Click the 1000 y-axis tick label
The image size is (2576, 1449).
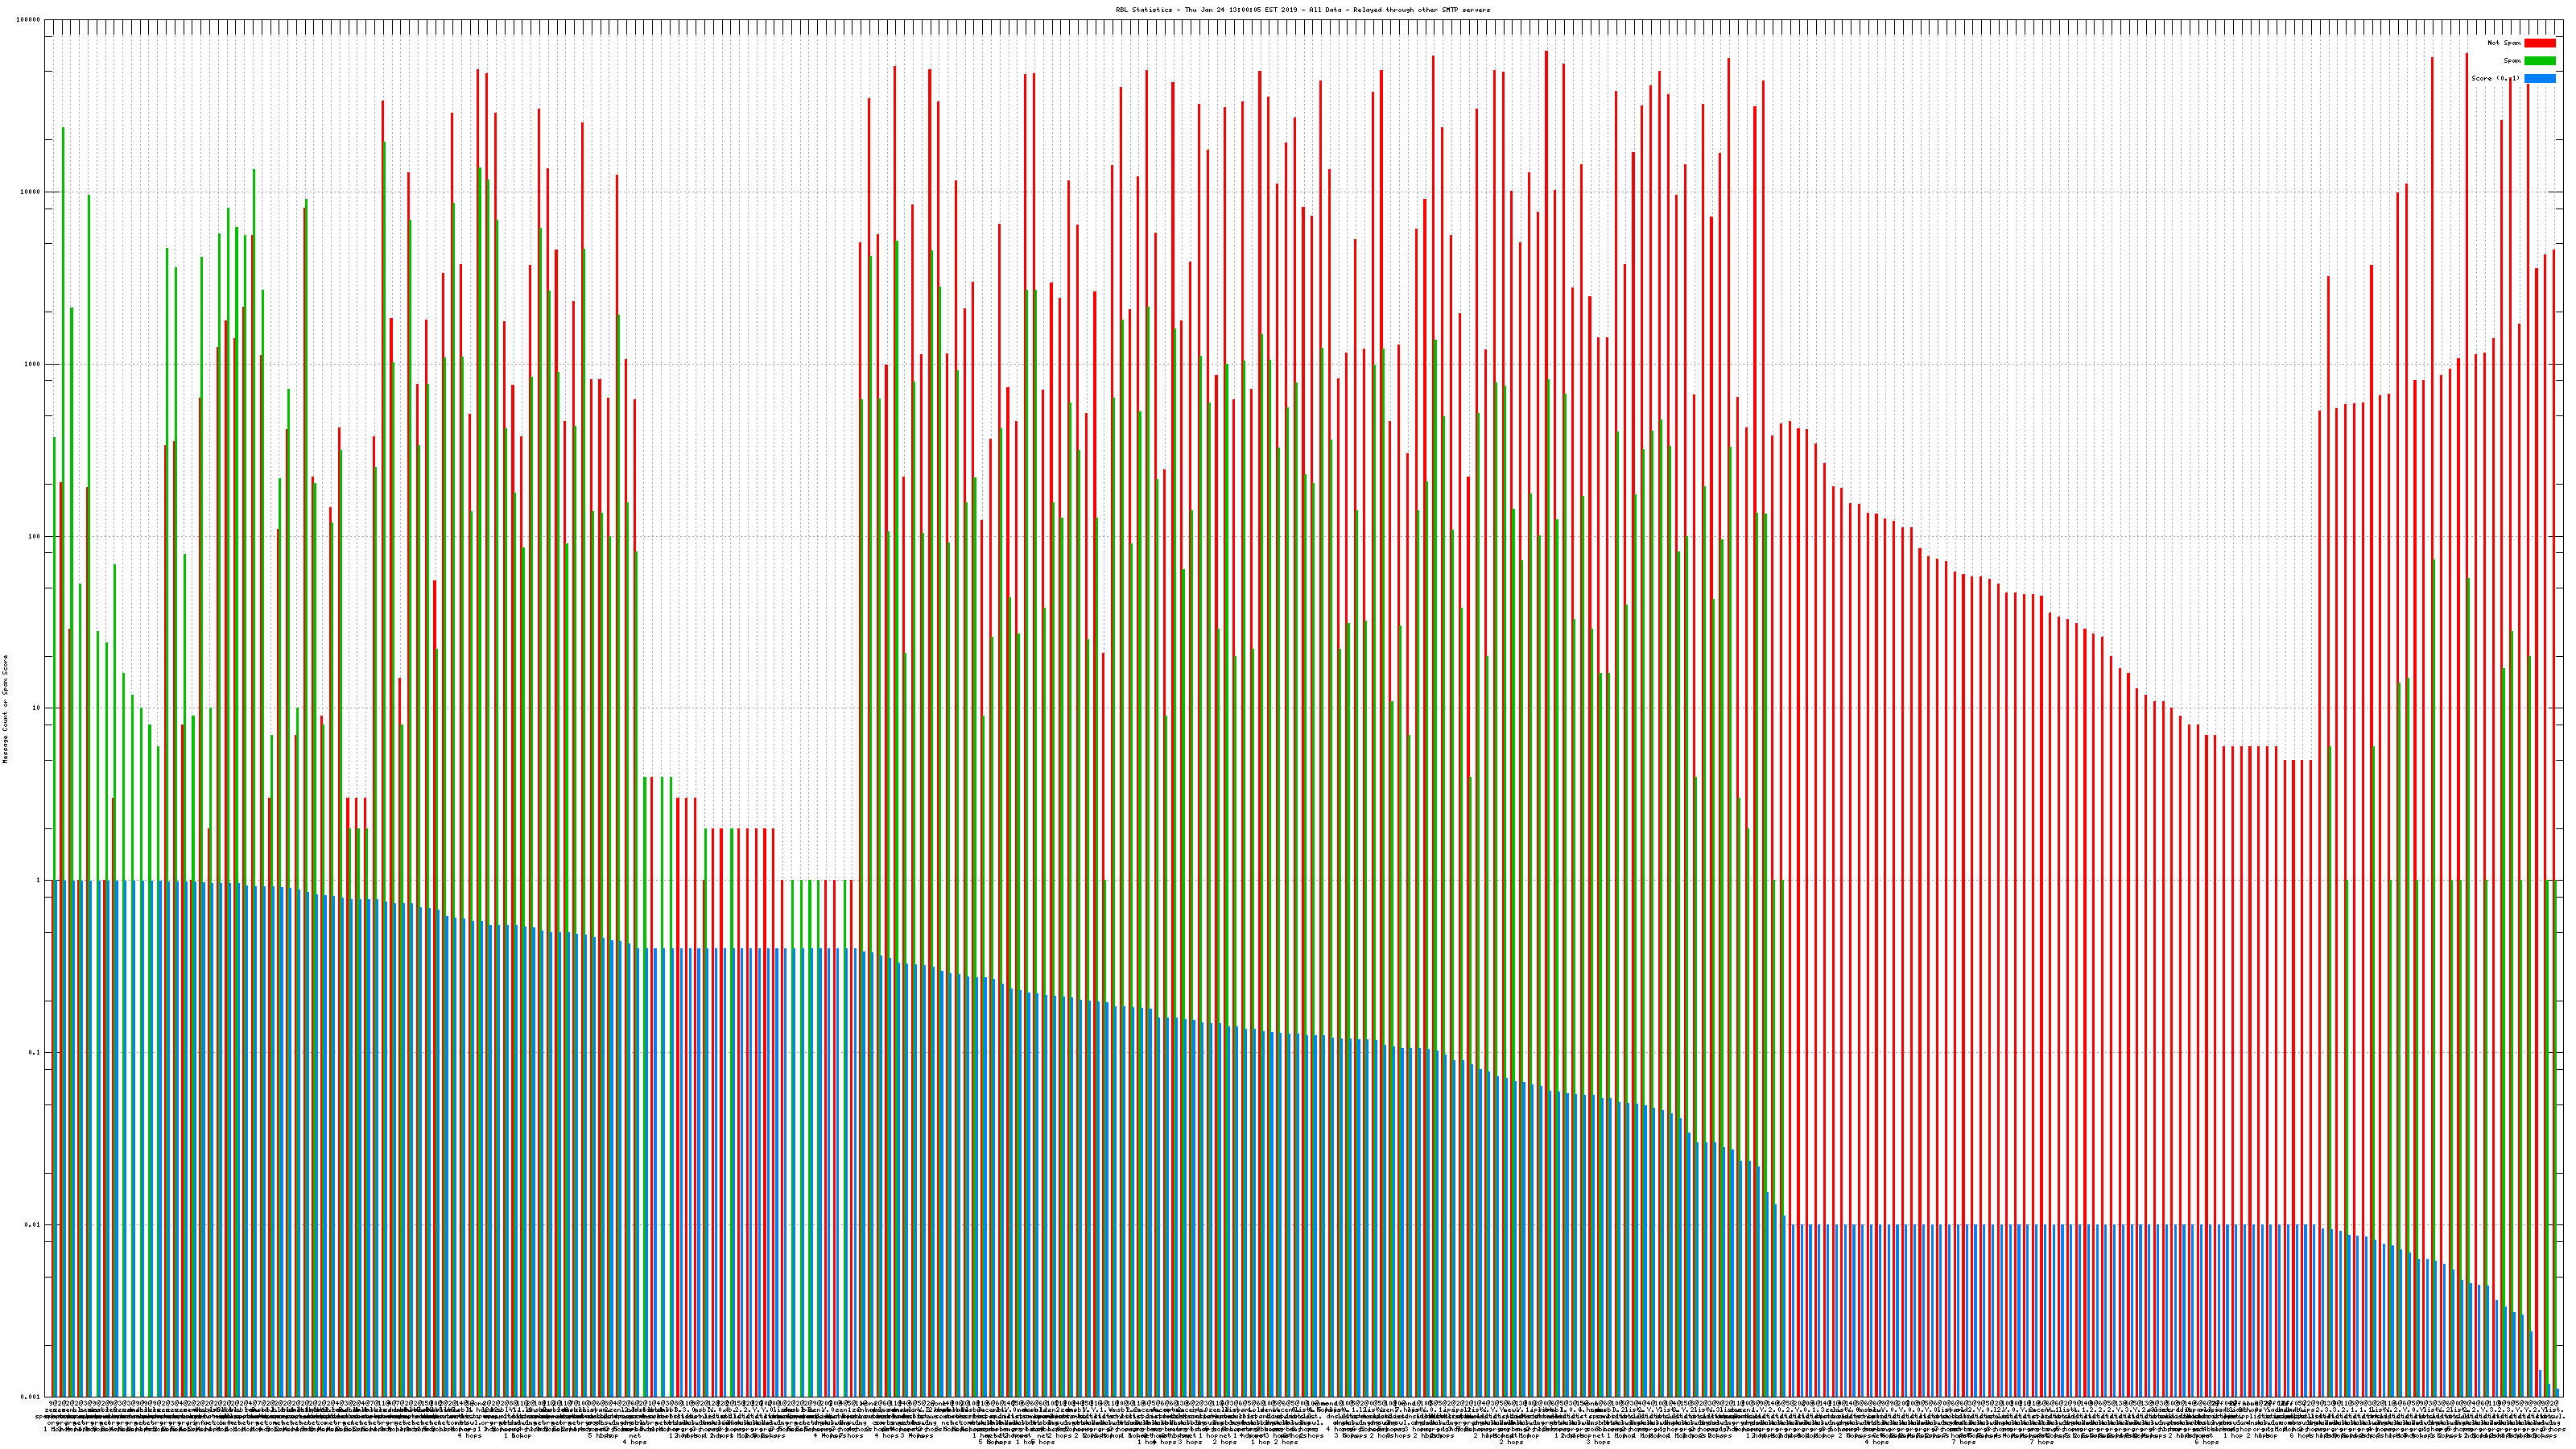click(x=32, y=364)
